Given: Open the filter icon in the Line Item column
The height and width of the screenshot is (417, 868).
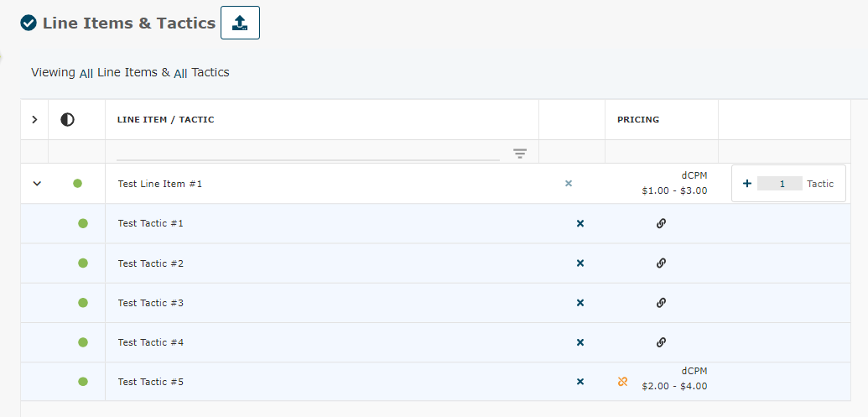Looking at the screenshot, I should click(520, 153).
